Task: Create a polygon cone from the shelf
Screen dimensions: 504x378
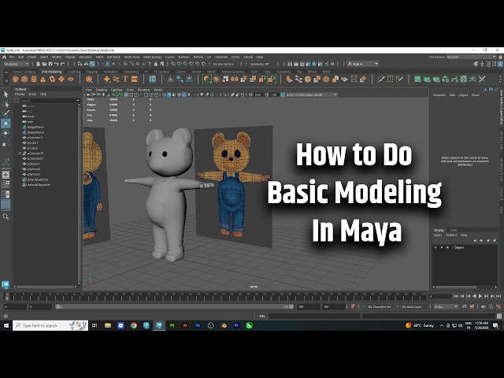Action: click(x=43, y=79)
